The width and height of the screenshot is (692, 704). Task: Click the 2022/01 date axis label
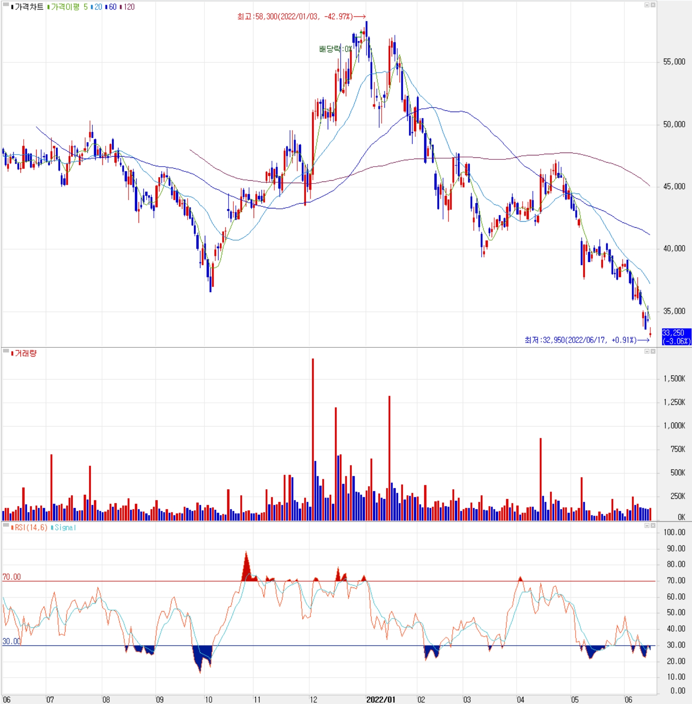point(381,700)
